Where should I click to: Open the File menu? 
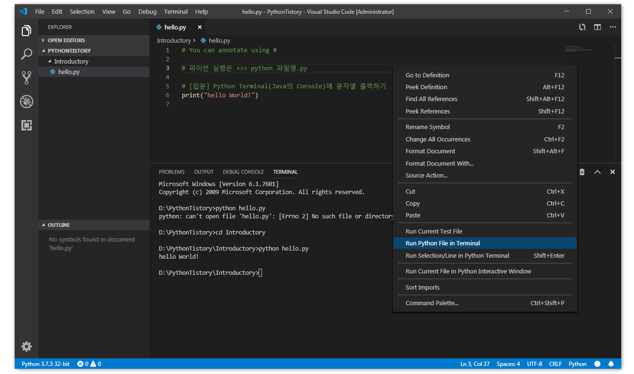[40, 11]
